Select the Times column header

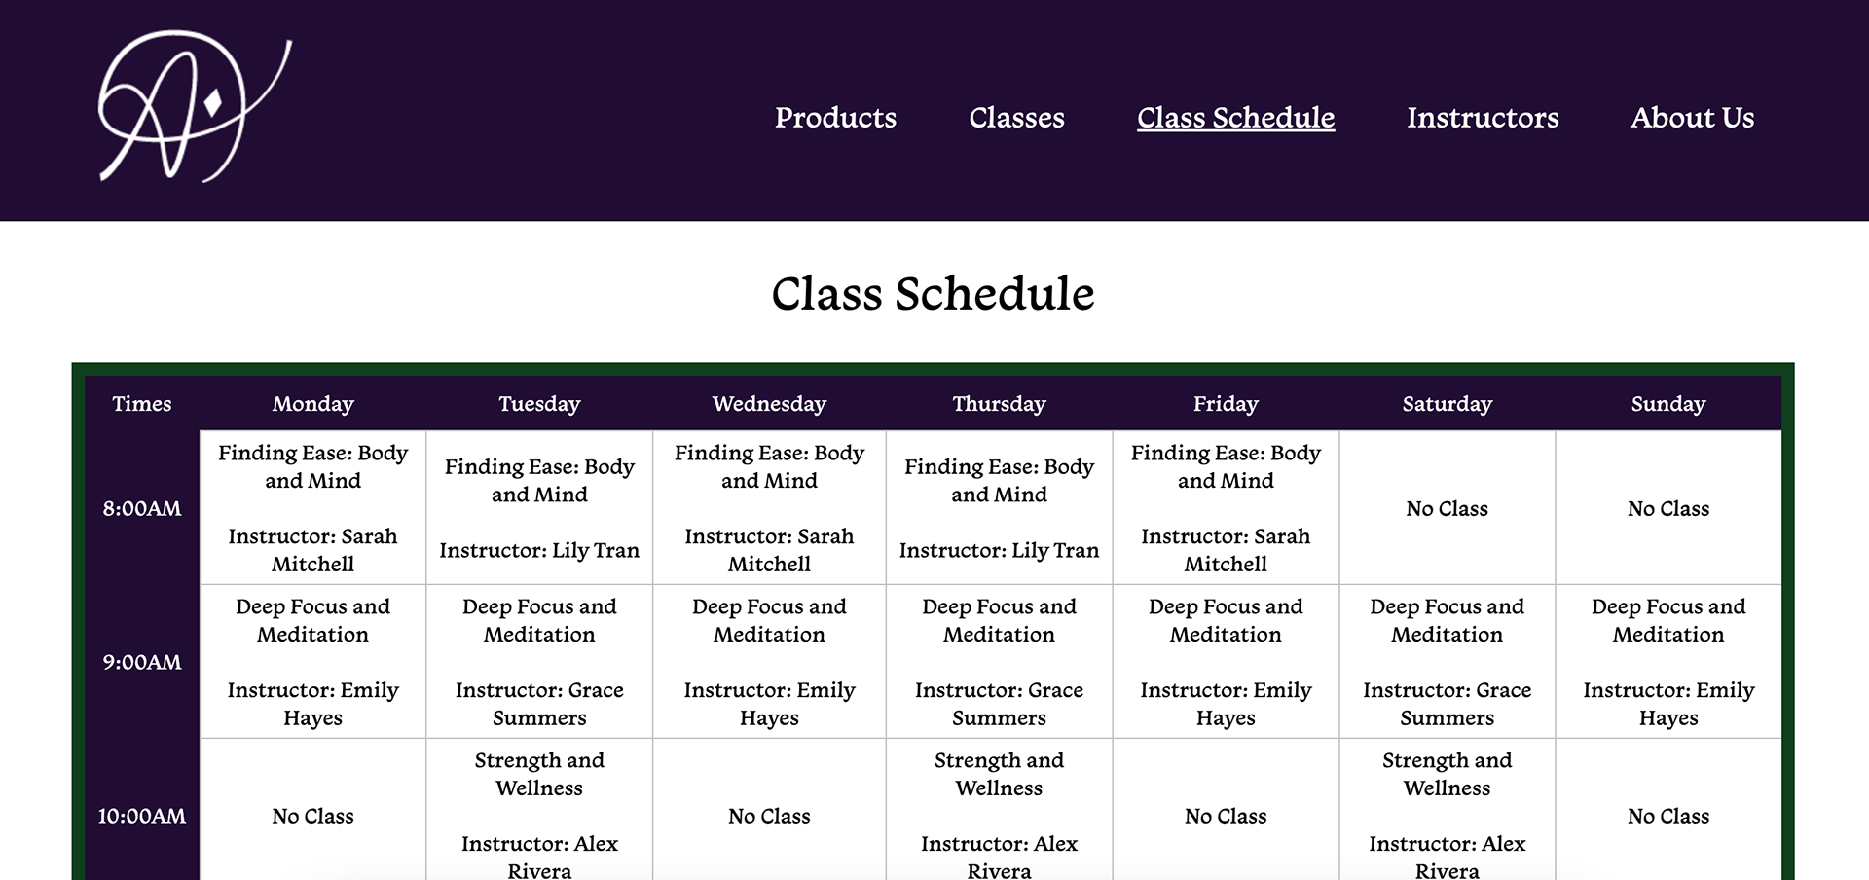[142, 404]
